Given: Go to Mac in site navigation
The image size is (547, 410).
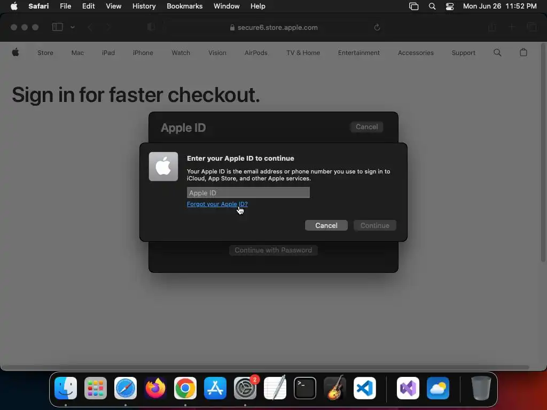Looking at the screenshot, I should click(x=77, y=53).
